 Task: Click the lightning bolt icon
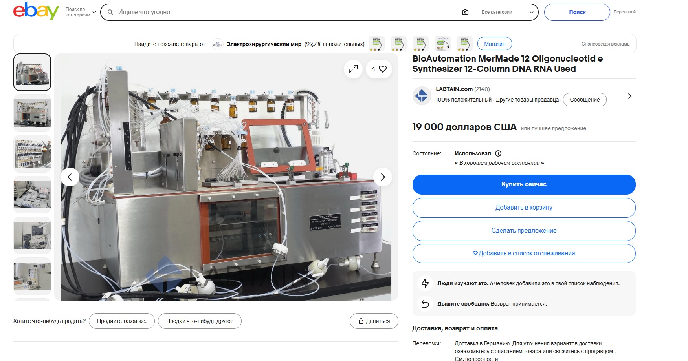point(425,283)
